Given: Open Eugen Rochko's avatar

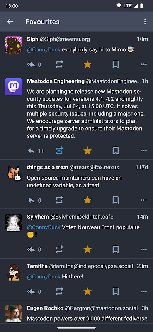Looking at the screenshot, I should [x=14, y=314].
